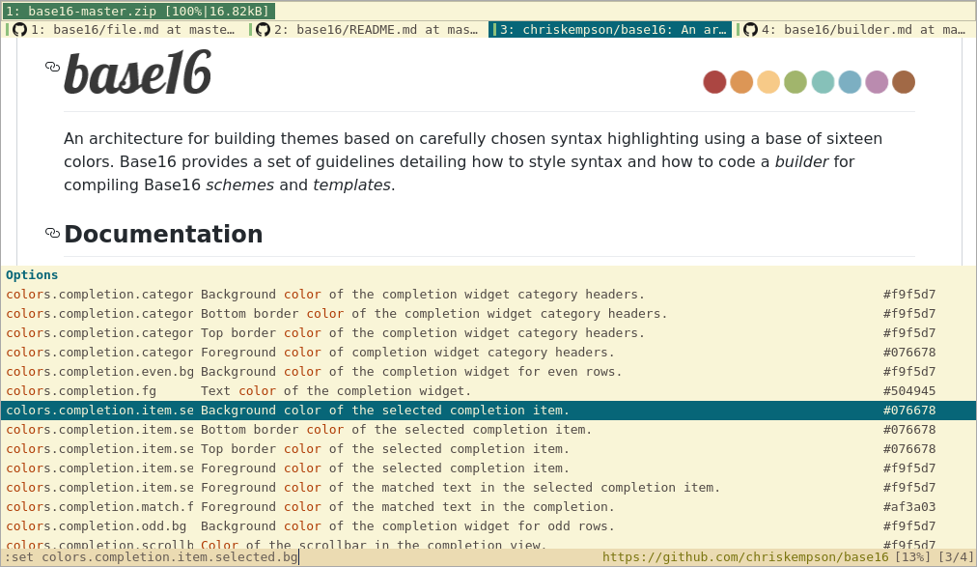Click the blue color circle
977x567 pixels.
pos(850,82)
